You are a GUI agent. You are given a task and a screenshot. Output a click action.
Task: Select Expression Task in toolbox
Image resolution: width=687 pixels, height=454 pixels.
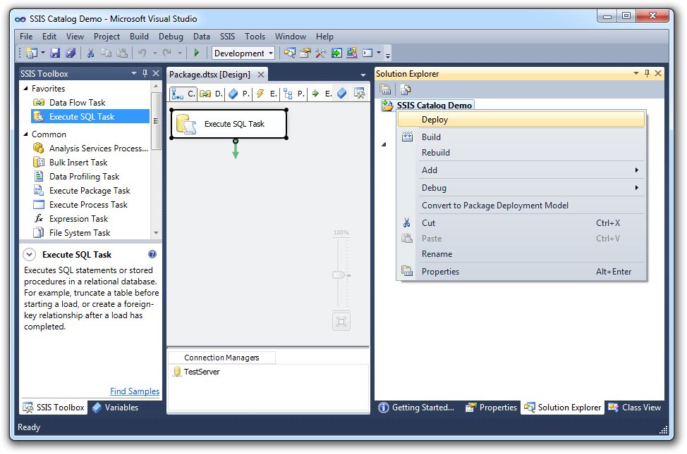pyautogui.click(x=90, y=219)
